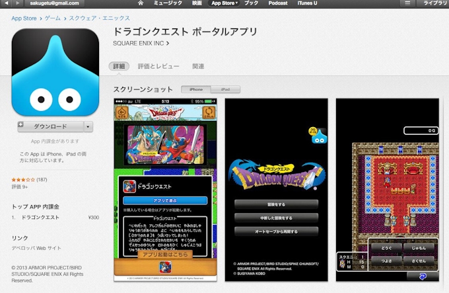
Task: Toggle screenshots to iPhone view
Action: [x=196, y=89]
